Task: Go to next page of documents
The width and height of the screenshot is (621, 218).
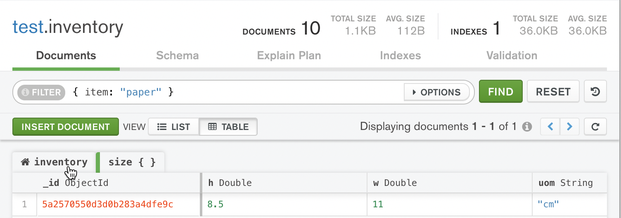Action: tap(569, 127)
